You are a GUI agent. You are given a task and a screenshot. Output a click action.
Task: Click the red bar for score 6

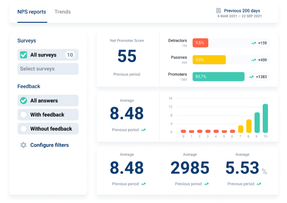(233, 131)
